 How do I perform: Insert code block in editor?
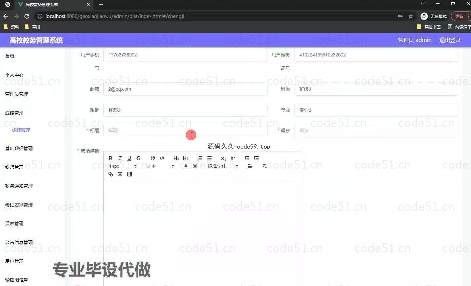(162, 158)
